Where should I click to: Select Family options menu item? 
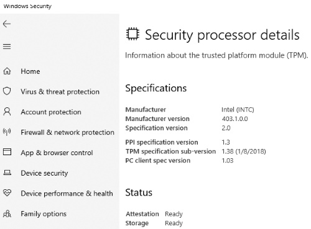(44, 213)
